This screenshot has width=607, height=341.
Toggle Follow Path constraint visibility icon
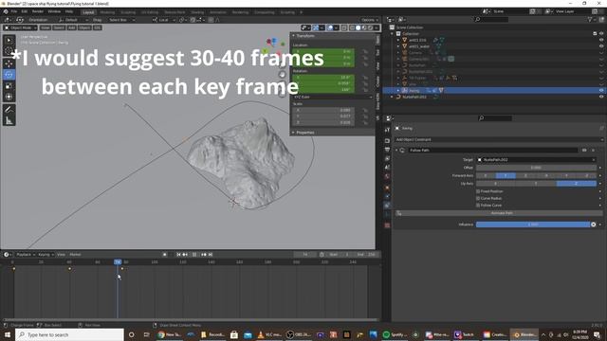point(584,150)
